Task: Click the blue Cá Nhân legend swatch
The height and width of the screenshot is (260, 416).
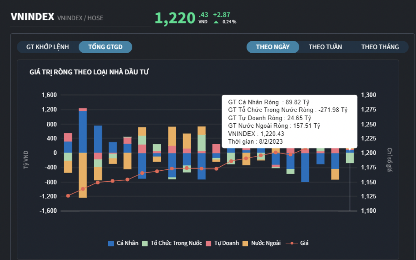Action: tap(111, 243)
